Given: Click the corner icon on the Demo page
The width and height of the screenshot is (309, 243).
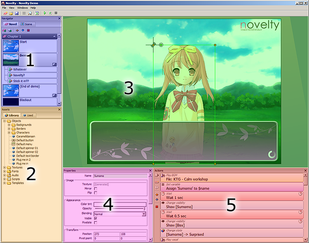Looking at the screenshot, I should click(54, 64).
